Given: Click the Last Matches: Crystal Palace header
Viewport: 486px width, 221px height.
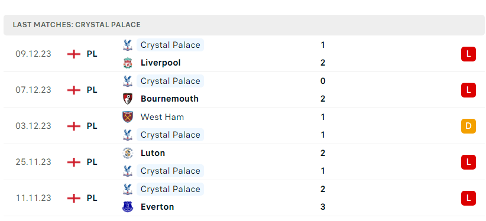Looking at the screenshot, I should (x=77, y=25).
